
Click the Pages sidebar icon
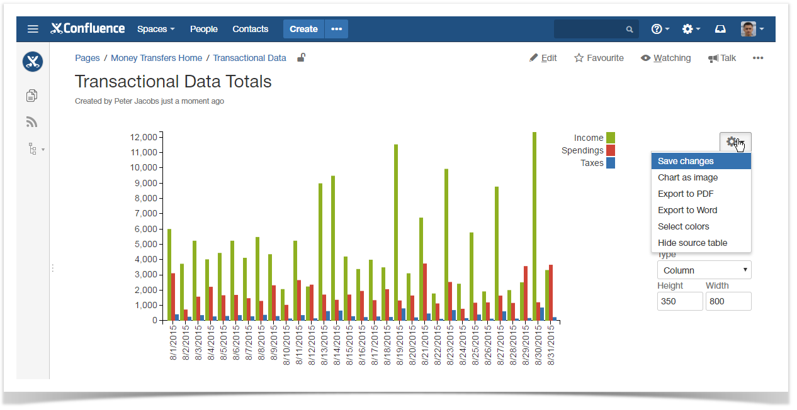[x=32, y=96]
